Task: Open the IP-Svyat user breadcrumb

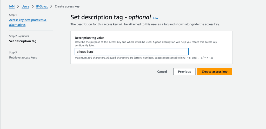Action: click(42, 6)
